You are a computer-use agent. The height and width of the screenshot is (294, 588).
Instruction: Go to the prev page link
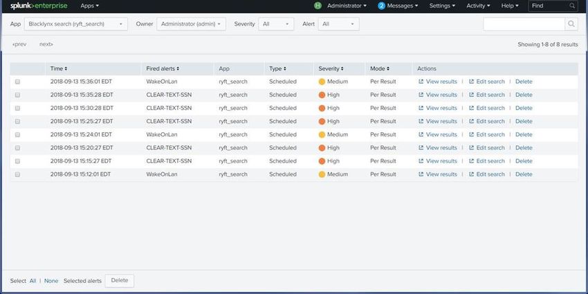coord(19,44)
